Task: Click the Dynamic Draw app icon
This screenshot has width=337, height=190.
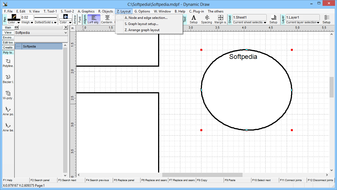Action: point(5,4)
